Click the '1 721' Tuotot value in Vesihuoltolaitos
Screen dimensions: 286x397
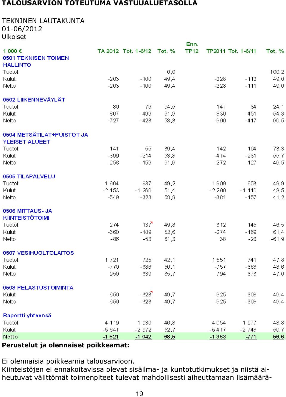click(x=112, y=260)
